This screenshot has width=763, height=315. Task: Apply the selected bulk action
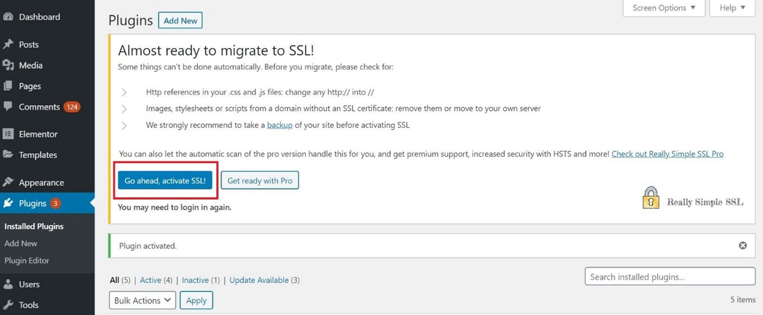(196, 300)
